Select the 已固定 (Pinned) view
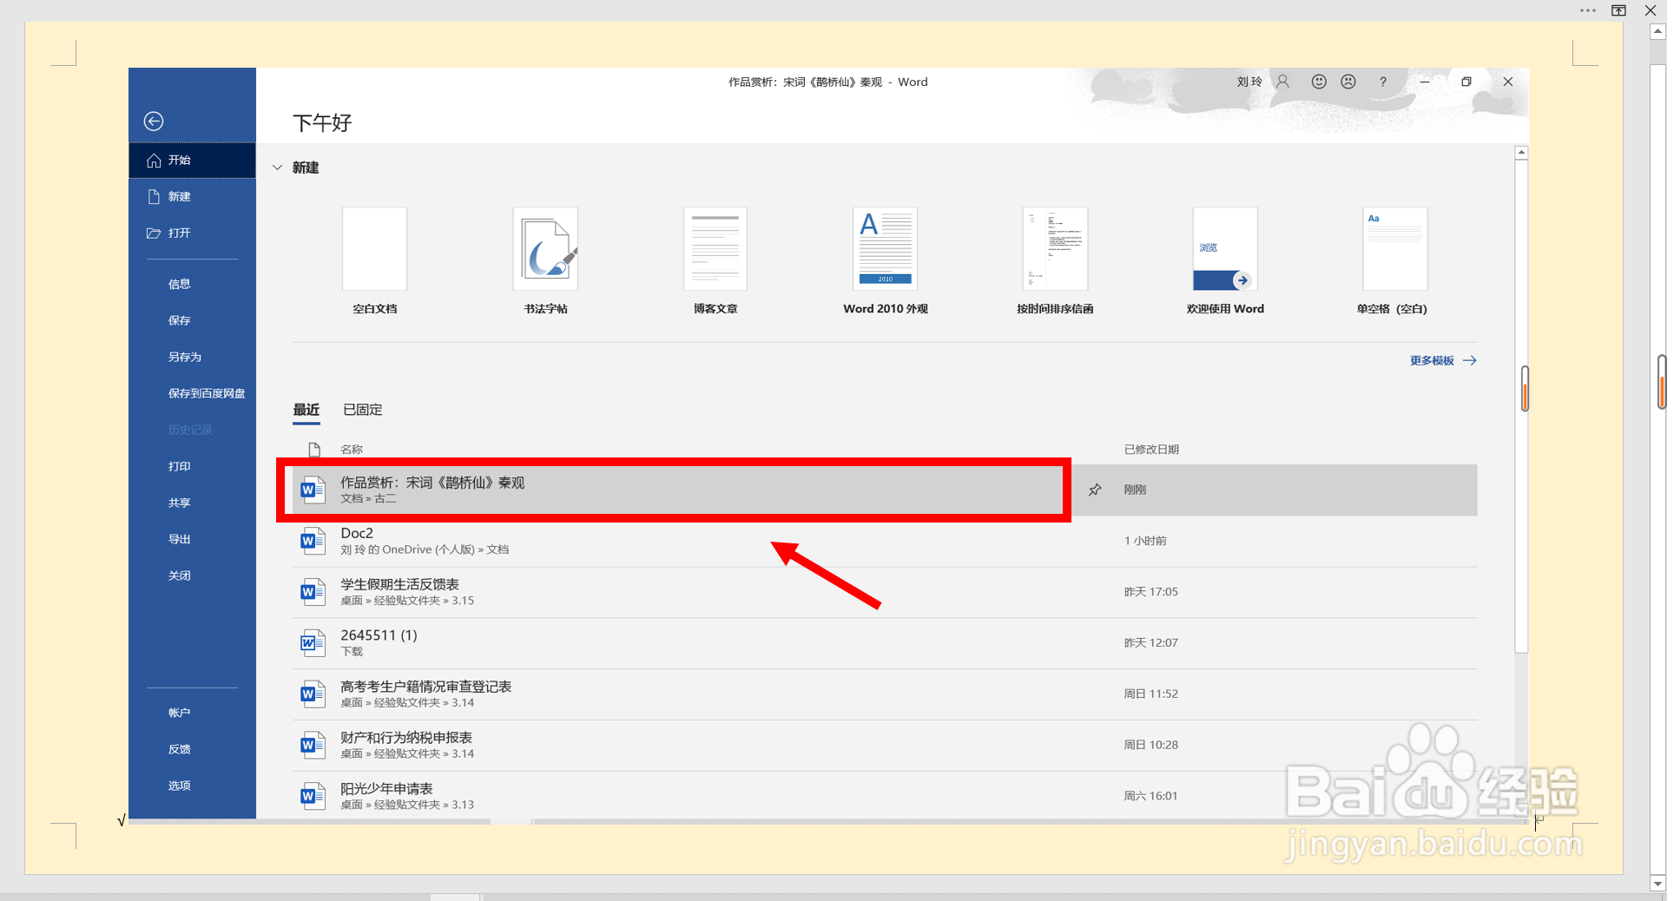 tap(362, 409)
